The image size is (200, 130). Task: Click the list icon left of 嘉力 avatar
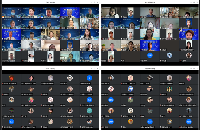click(4, 118)
